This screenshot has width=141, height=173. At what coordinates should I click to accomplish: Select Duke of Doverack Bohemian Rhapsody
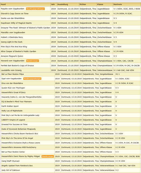pyautogui.click(x=19, y=129)
